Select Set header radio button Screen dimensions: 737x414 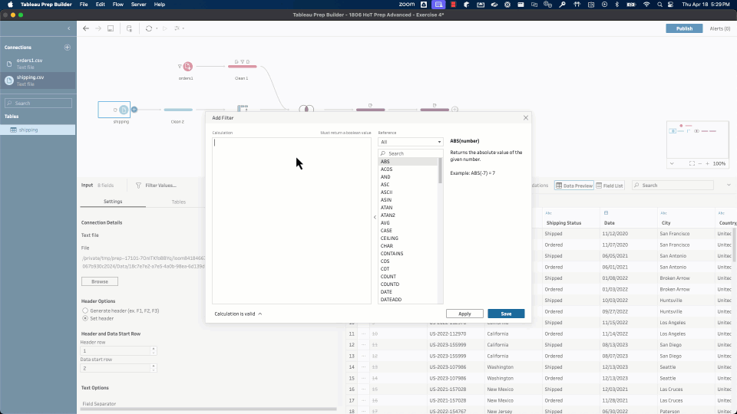[x=85, y=318]
